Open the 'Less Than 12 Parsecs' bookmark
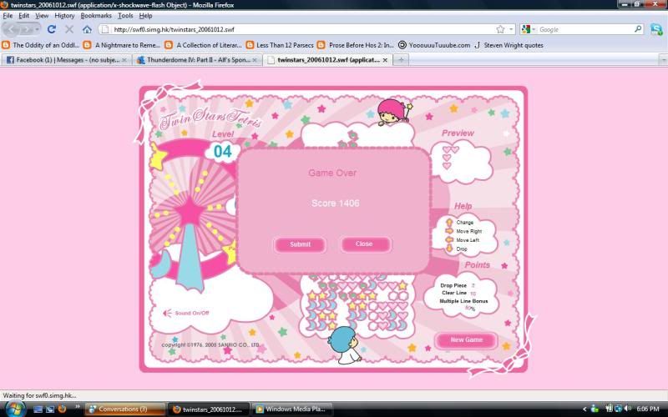 [x=280, y=45]
